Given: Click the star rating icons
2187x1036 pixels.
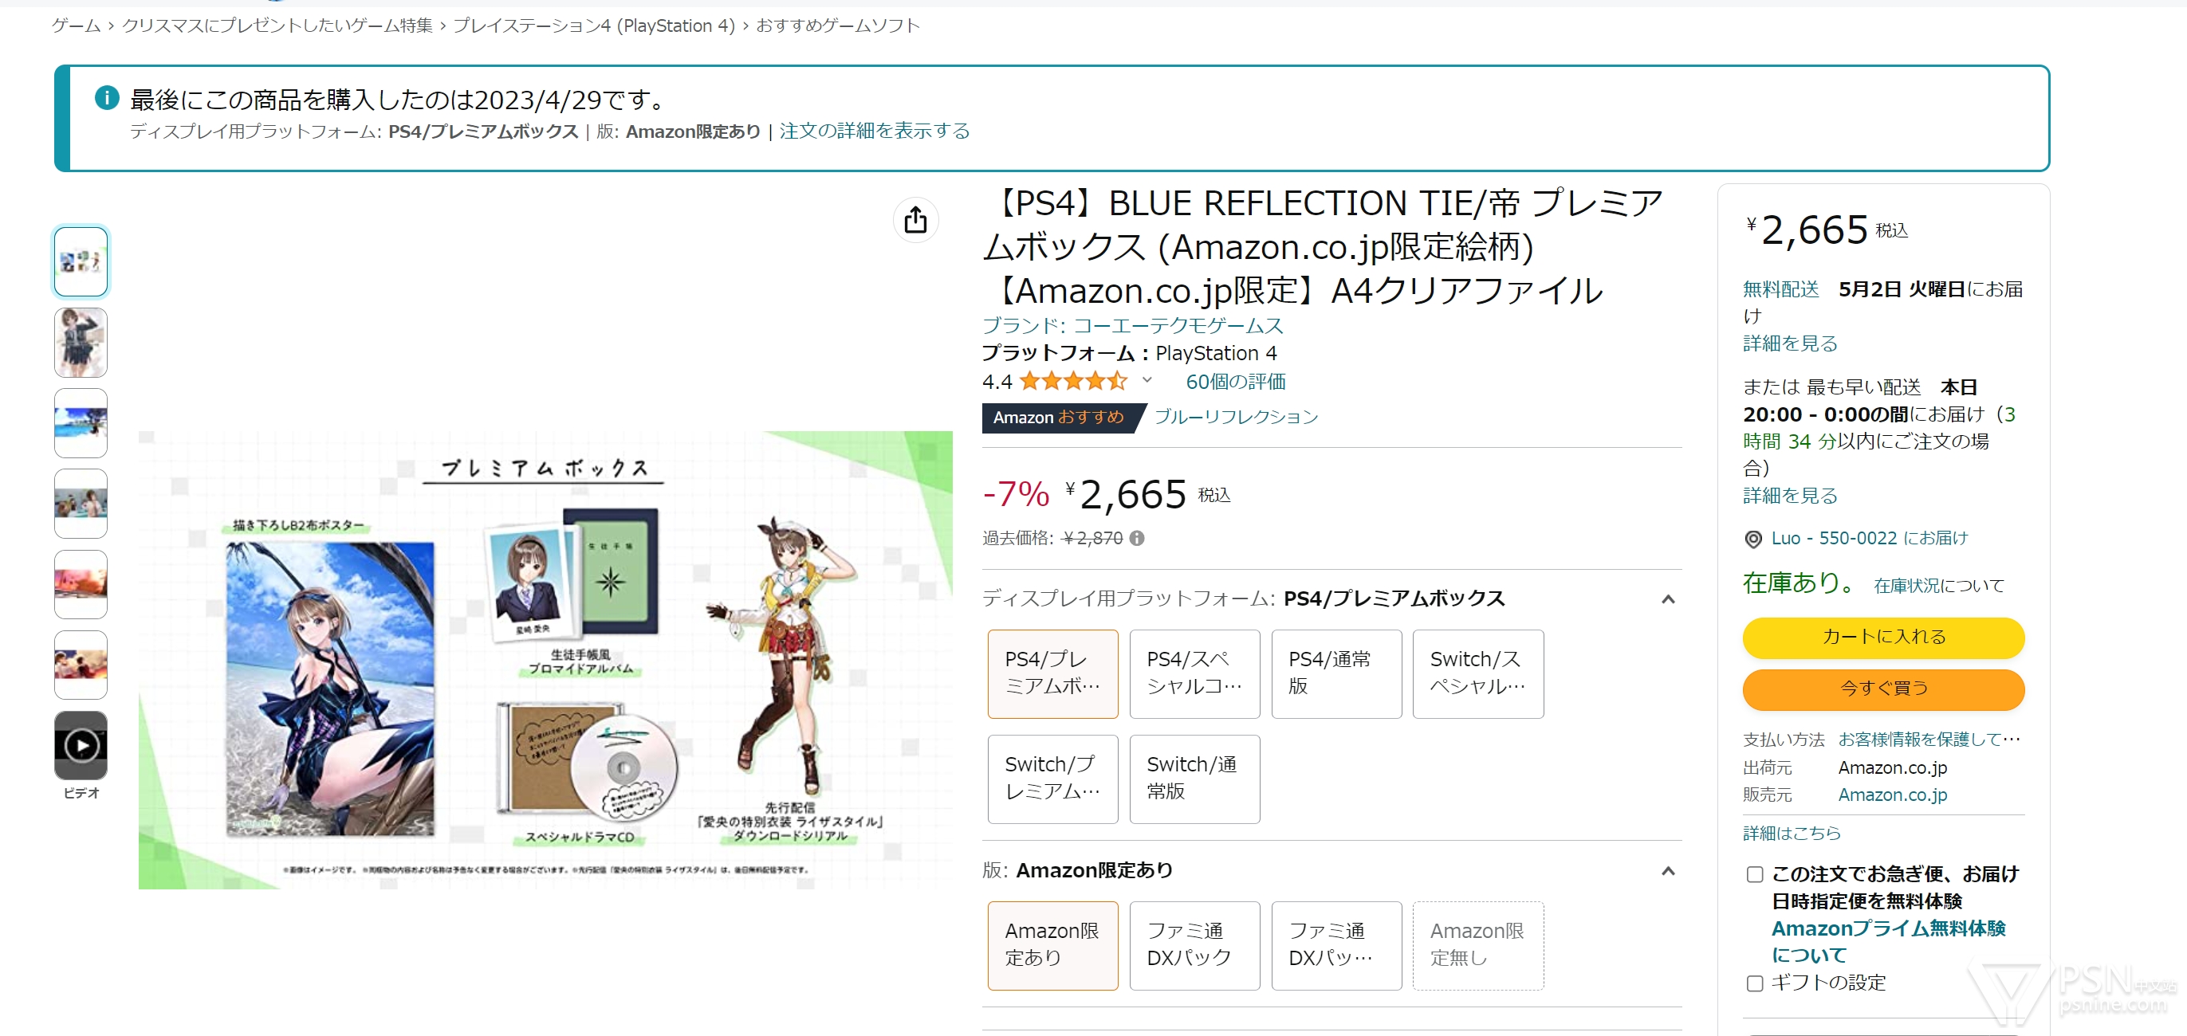Looking at the screenshot, I should tap(1073, 381).
